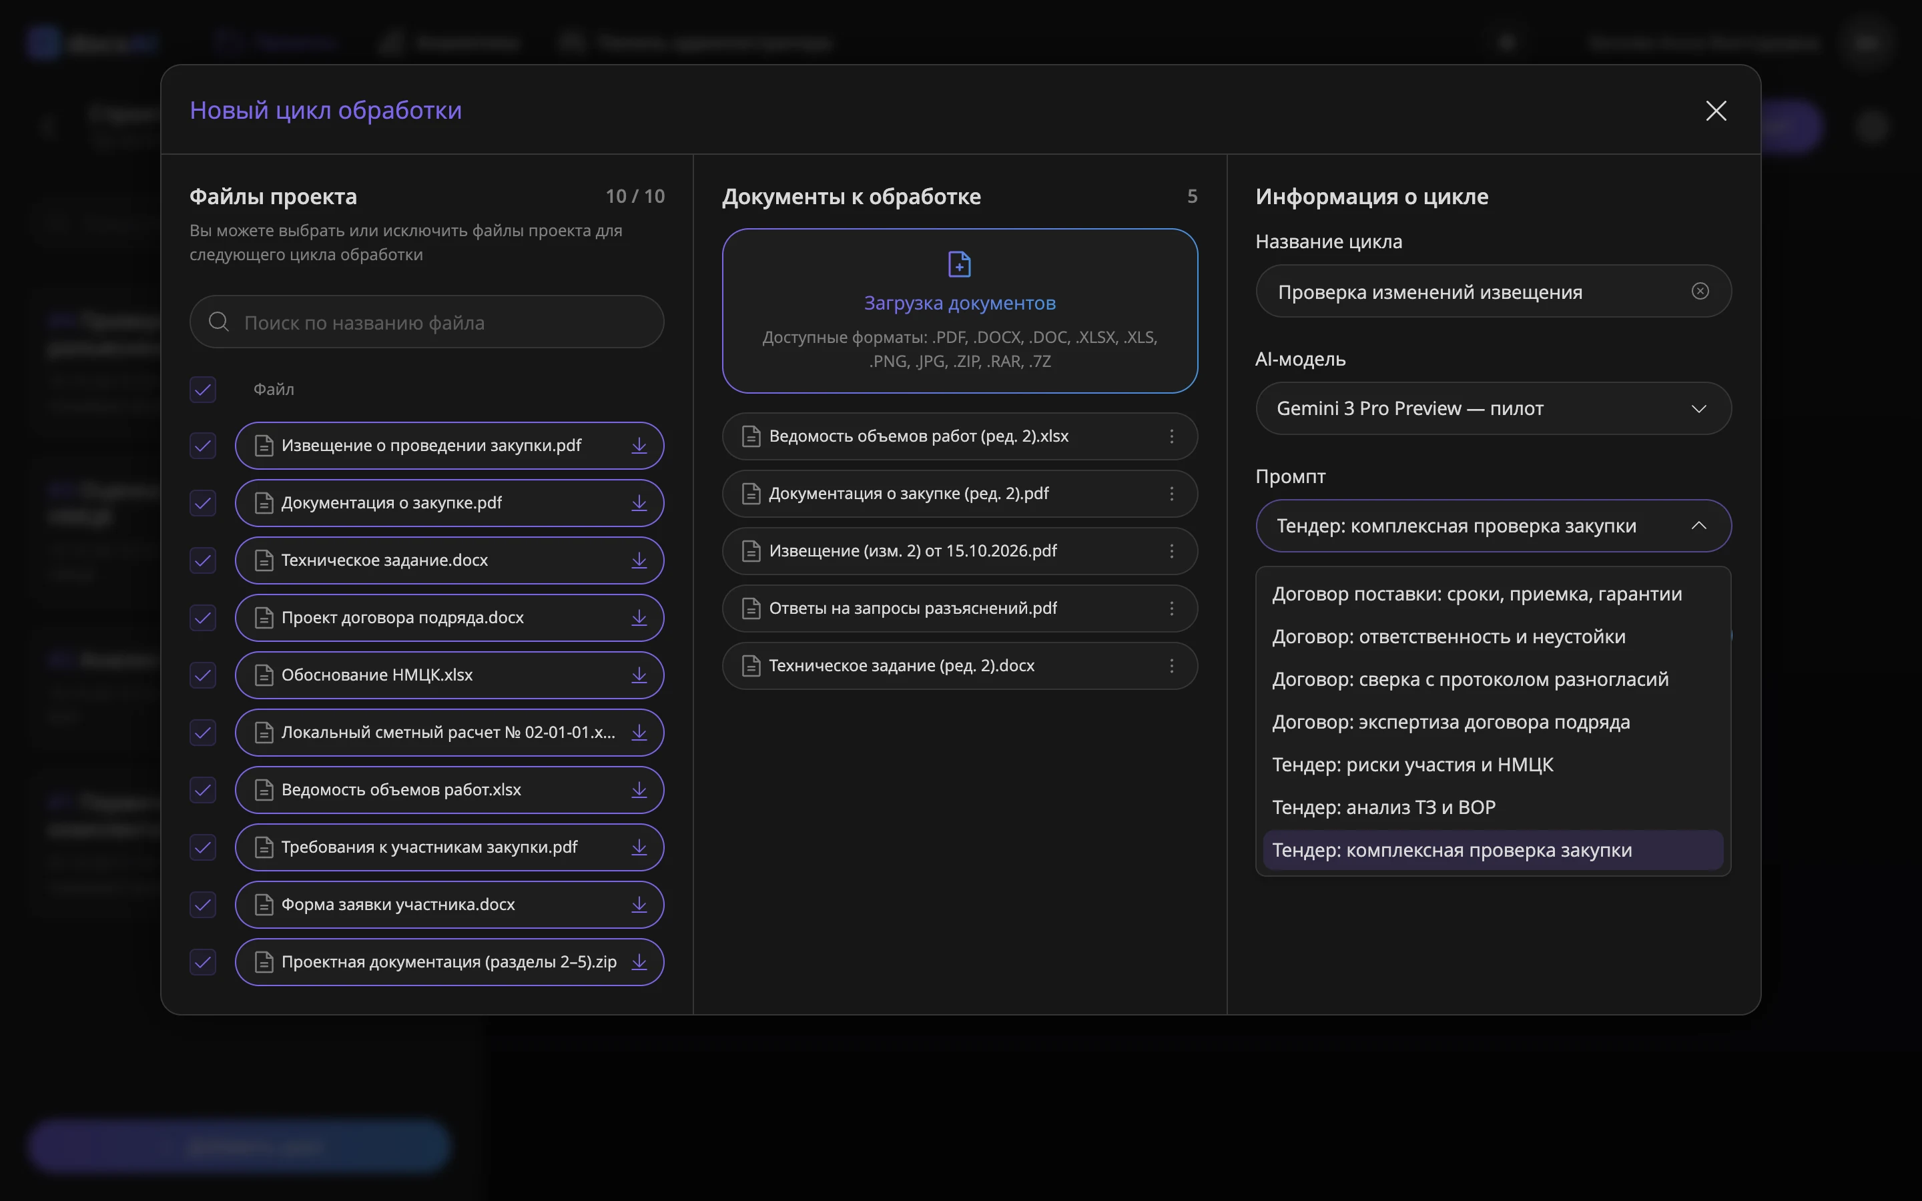Download Извещение о проведении закупки.pdf
Screen dimensions: 1922x1201
coord(639,446)
